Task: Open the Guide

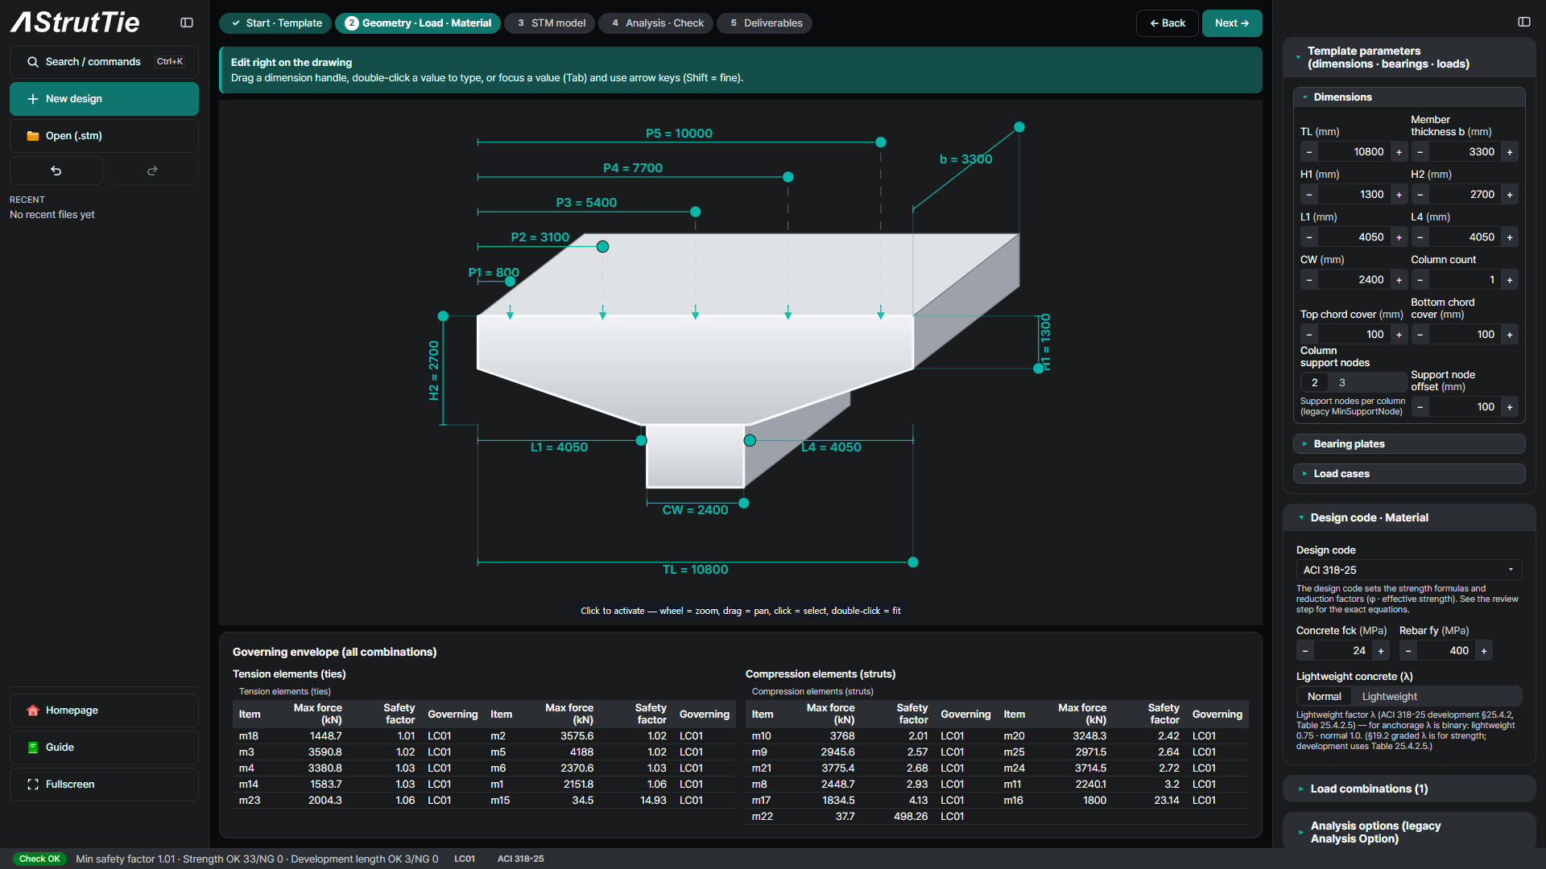Action: pos(104,748)
